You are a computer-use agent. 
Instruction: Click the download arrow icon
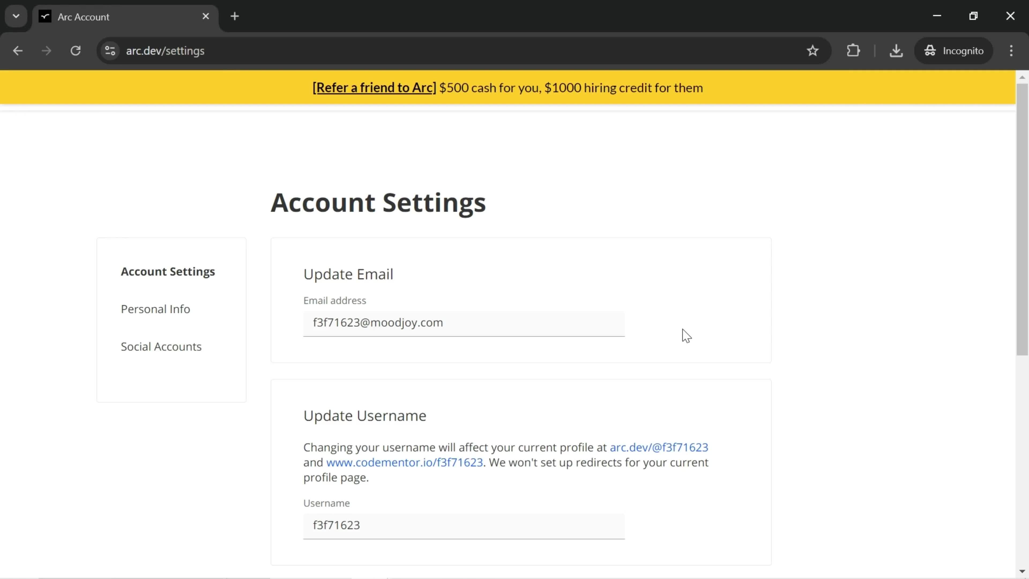[896, 50]
